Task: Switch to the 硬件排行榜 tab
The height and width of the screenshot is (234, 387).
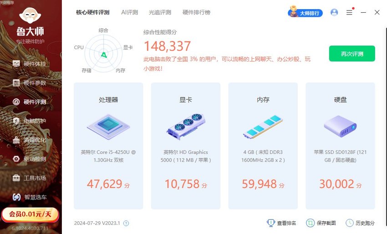Action: click(x=197, y=12)
